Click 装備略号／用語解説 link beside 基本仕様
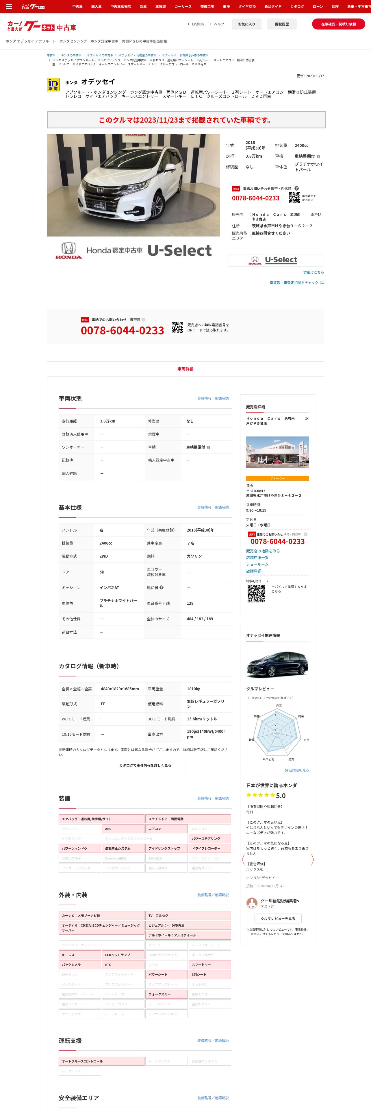This screenshot has height=1114, width=371. point(213,507)
